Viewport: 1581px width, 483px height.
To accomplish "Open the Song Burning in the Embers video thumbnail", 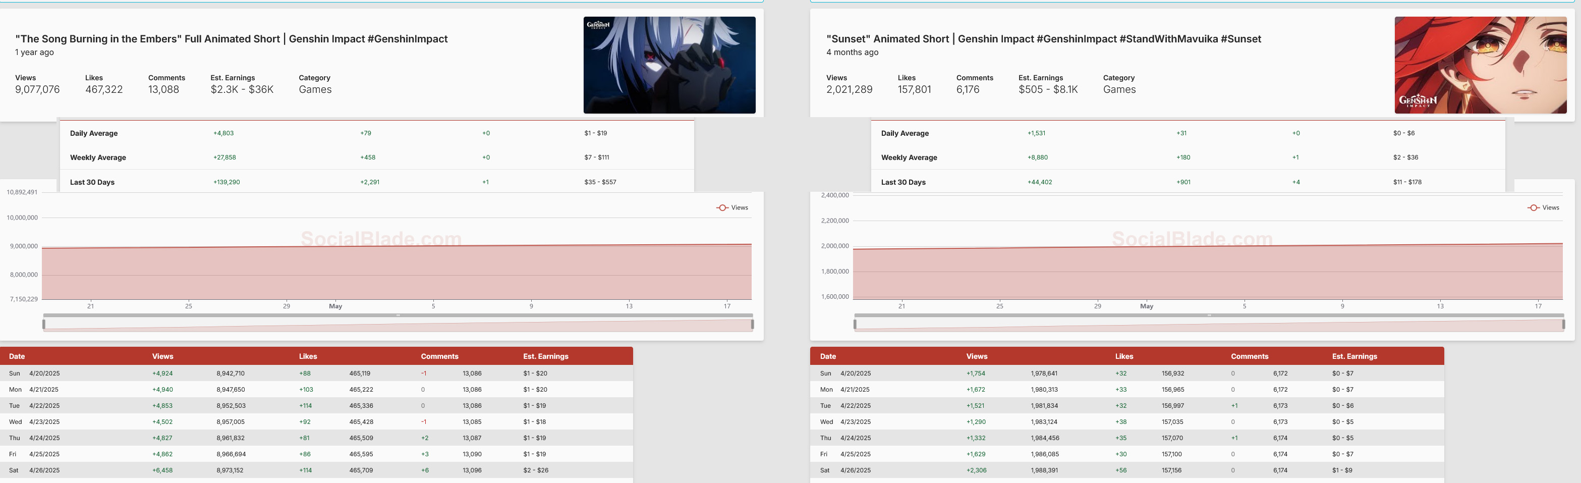I will [669, 65].
